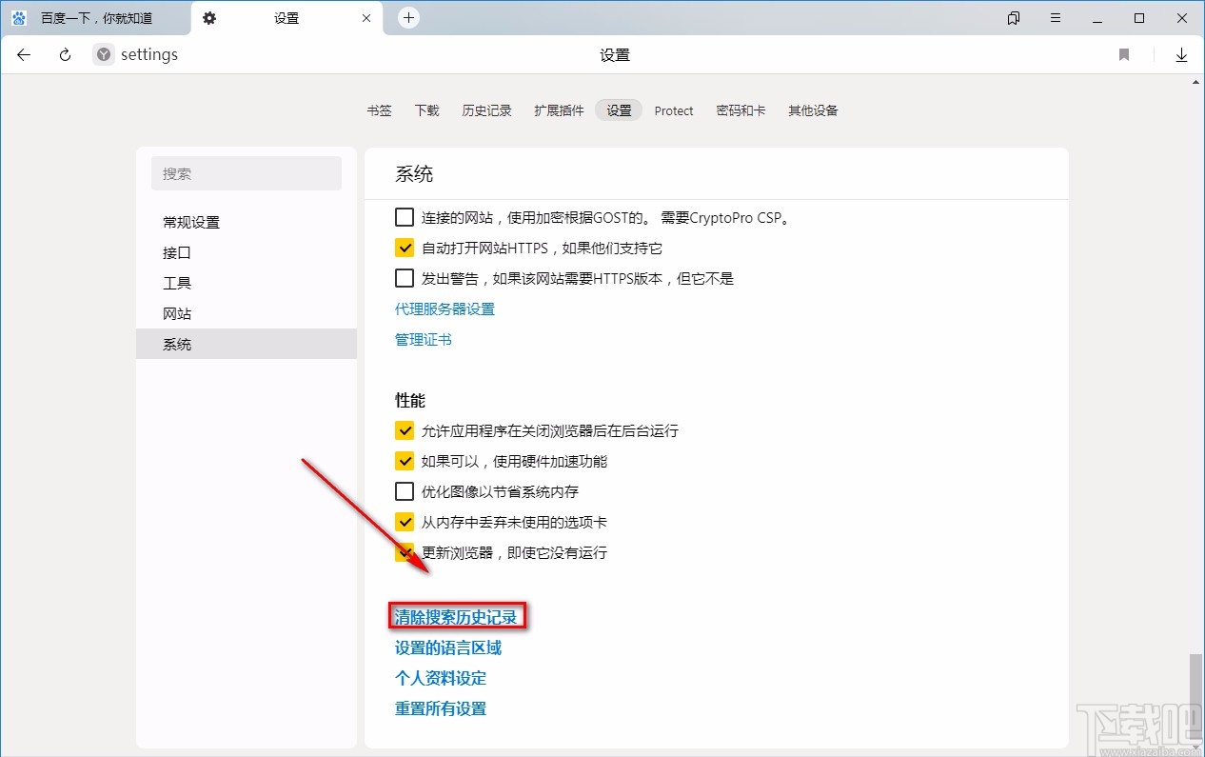The height and width of the screenshot is (757, 1205).
Task: Disable 自动打开网站HTTPS checkbox
Action: coord(405,247)
